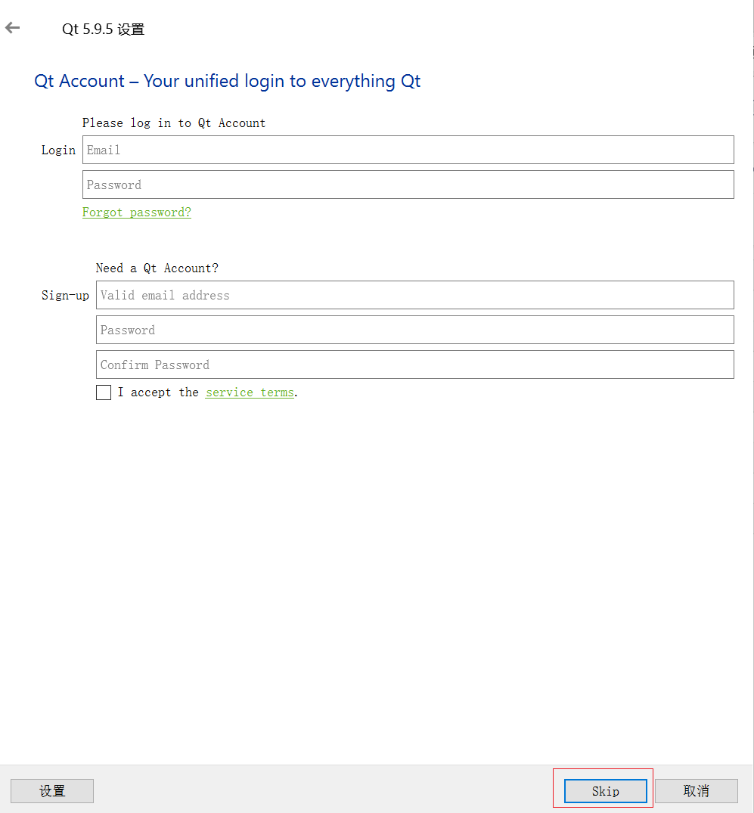Click the "I accept the" label text
Image resolution: width=754 pixels, height=813 pixels.
(x=158, y=393)
